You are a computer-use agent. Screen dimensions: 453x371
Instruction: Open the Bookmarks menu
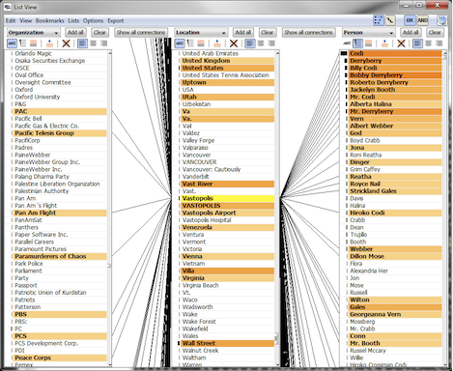pos(50,20)
